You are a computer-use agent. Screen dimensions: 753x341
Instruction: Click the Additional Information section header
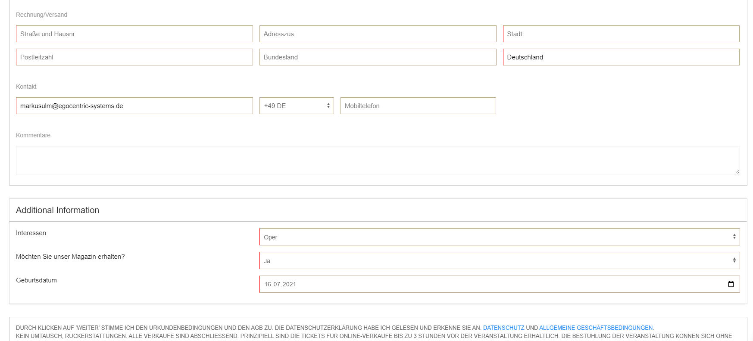click(58, 210)
